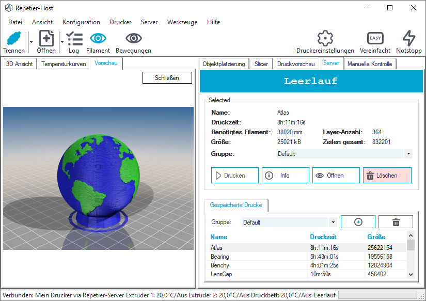Viewport: 426px width, 301px height.
Task: Select the Vorschau tab
Action: coord(106,63)
